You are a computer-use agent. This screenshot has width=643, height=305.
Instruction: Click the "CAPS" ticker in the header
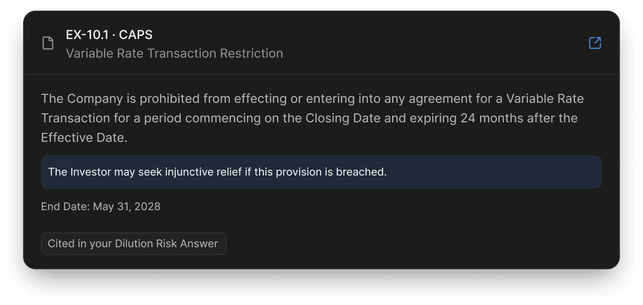click(x=136, y=35)
